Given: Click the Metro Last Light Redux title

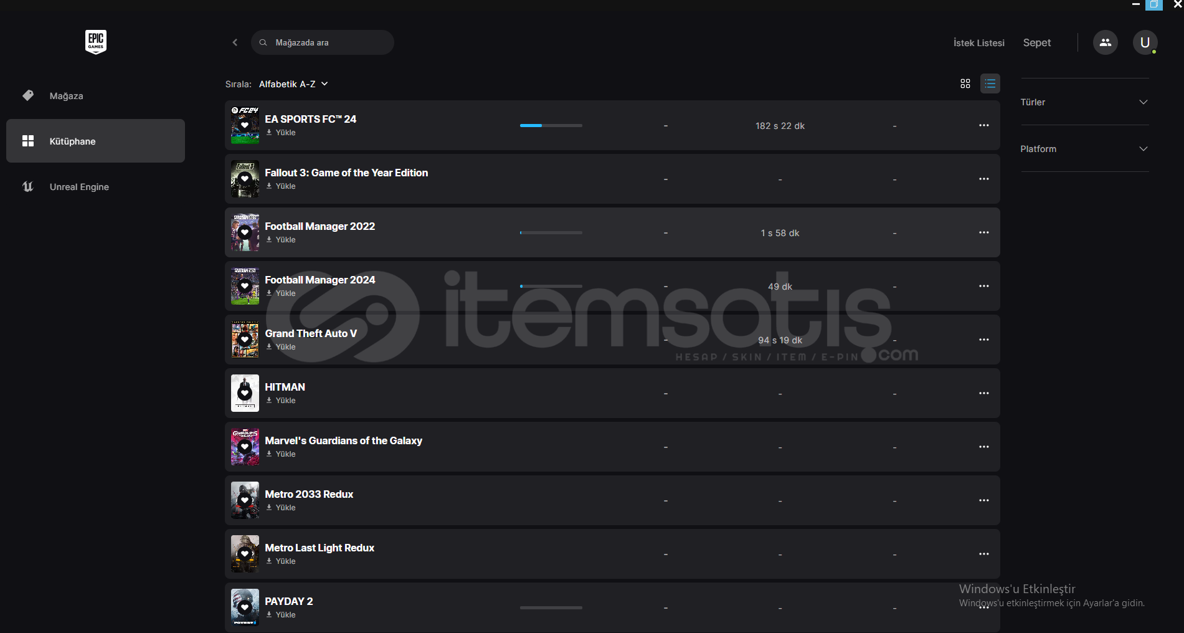Looking at the screenshot, I should pyautogui.click(x=320, y=548).
